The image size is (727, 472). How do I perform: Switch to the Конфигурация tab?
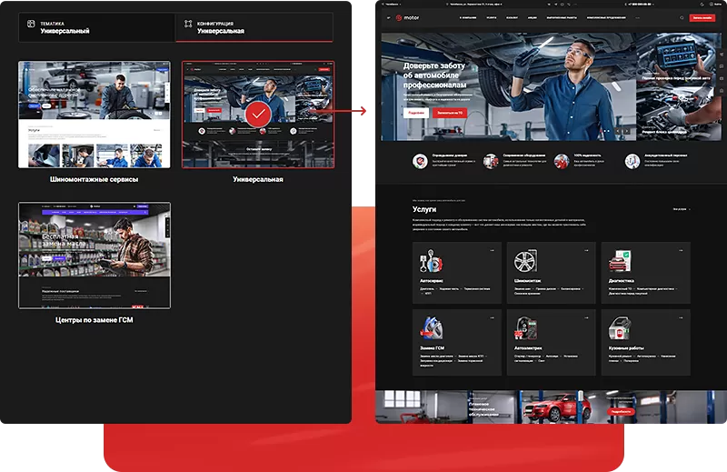[254, 27]
